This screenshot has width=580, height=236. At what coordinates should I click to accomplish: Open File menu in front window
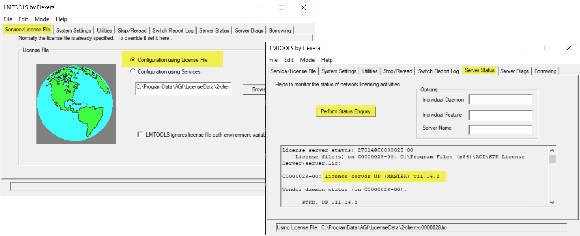pyautogui.click(x=273, y=60)
